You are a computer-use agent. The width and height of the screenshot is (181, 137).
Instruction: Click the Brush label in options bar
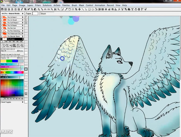coord(43,14)
